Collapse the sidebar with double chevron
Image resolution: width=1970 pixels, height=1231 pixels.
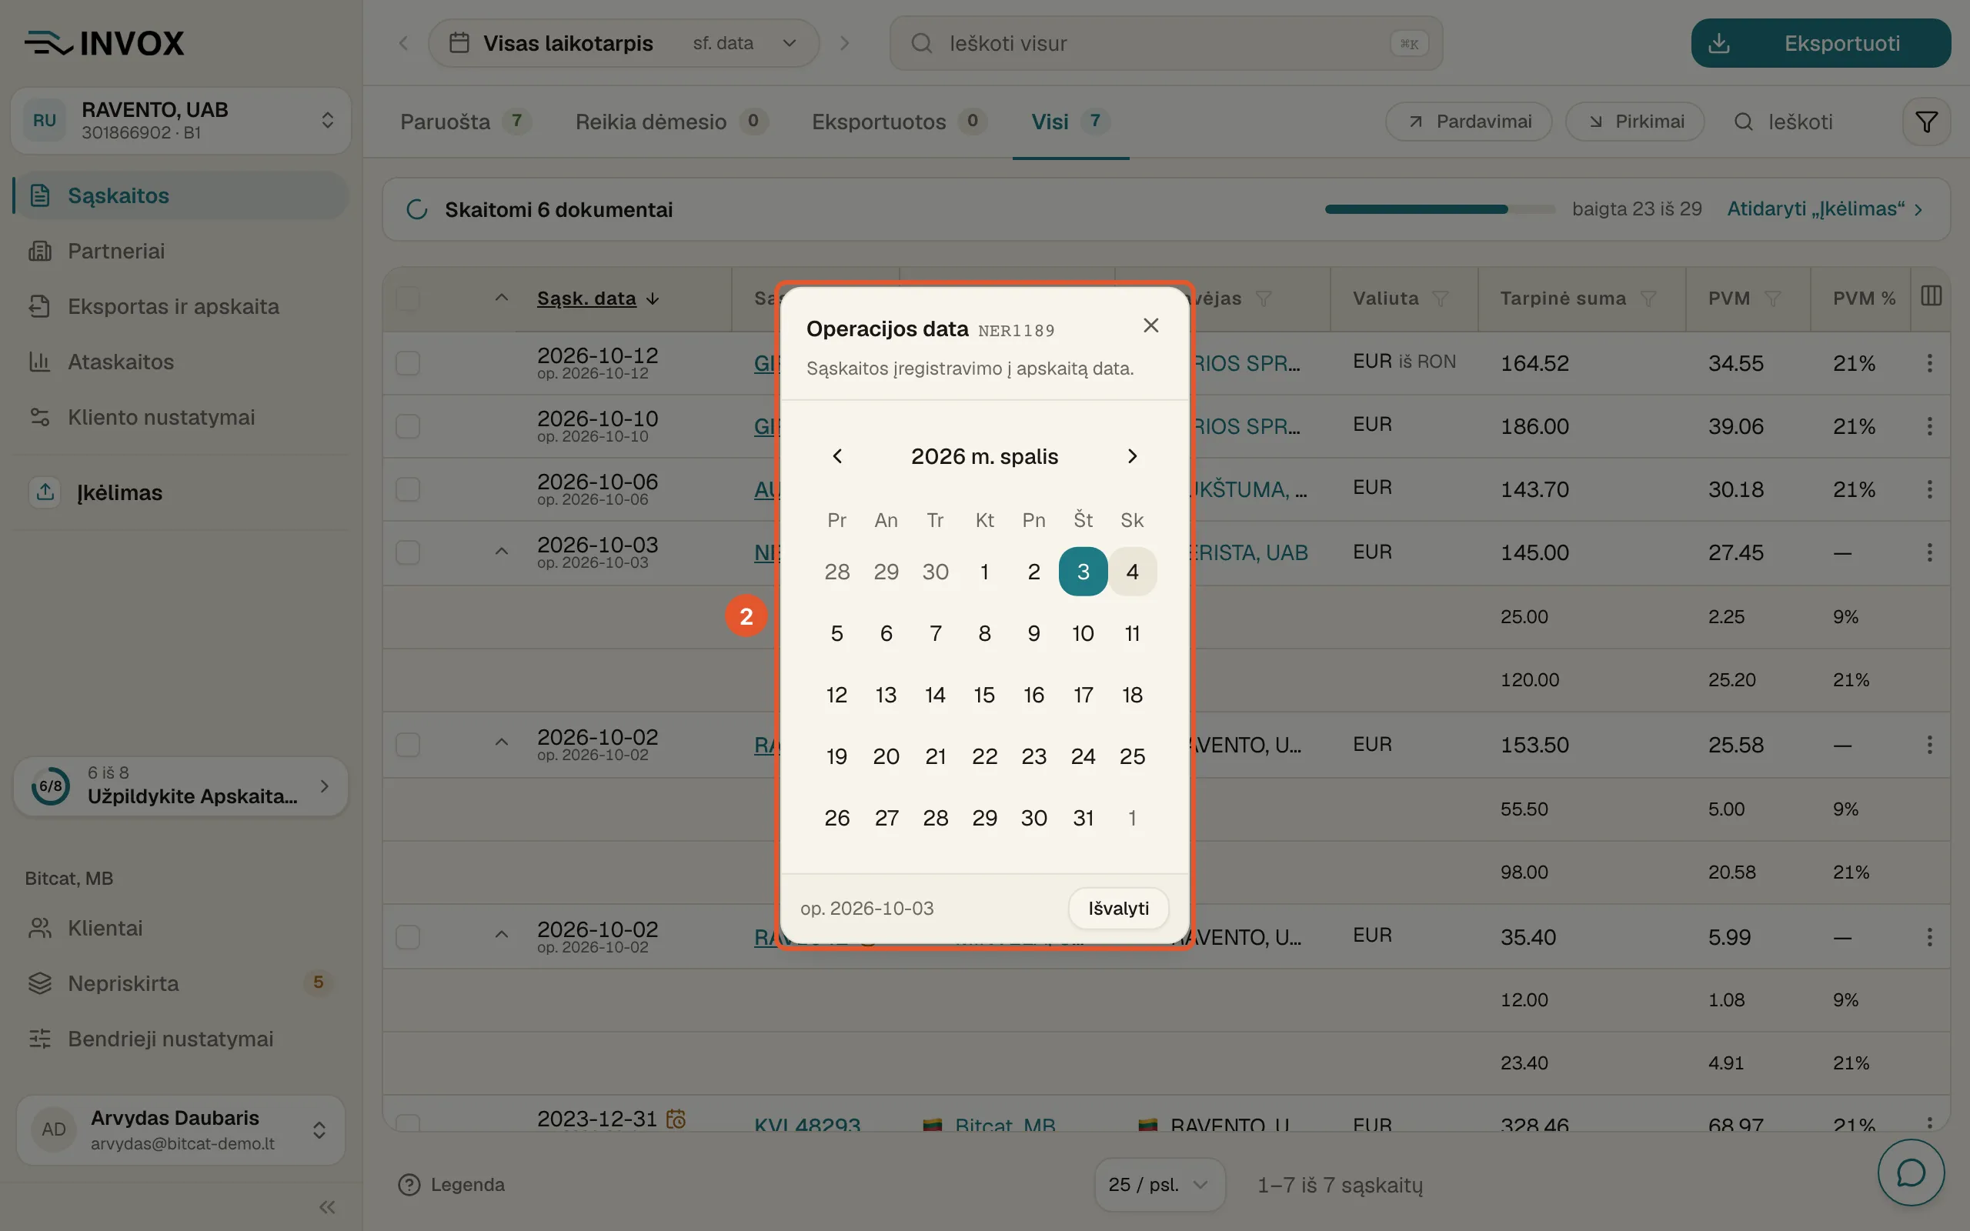point(327,1206)
